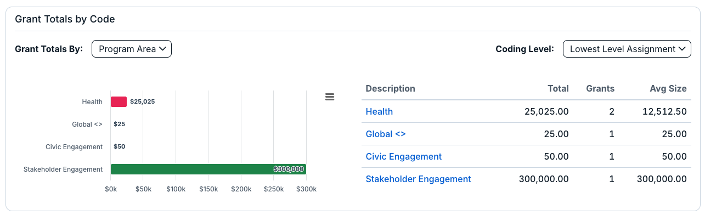Select the Health row grants count 2
The image size is (705, 215).
click(x=612, y=111)
